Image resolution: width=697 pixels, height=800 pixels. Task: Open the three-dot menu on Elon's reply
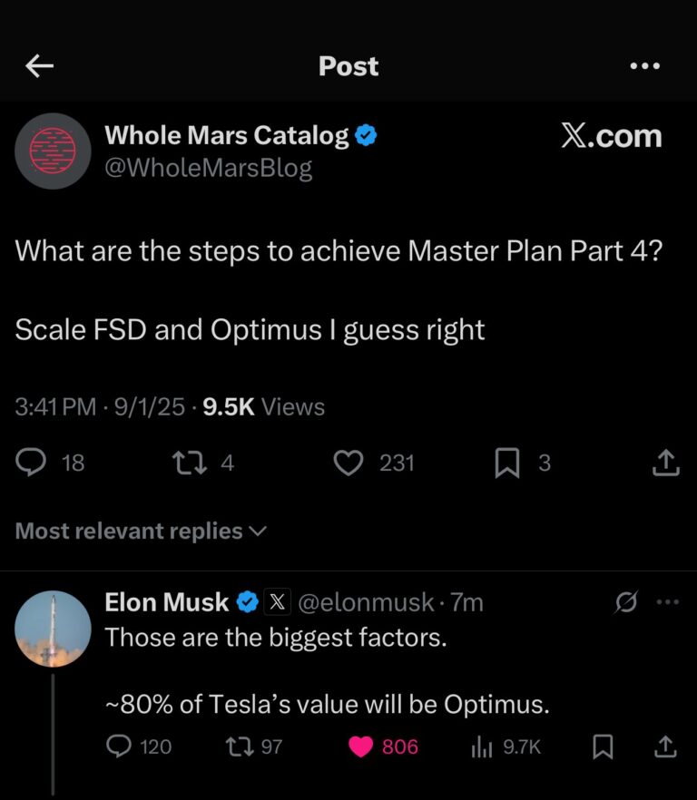pos(668,601)
